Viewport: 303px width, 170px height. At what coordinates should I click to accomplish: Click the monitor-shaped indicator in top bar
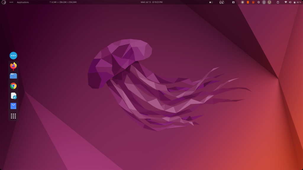pos(269,2)
